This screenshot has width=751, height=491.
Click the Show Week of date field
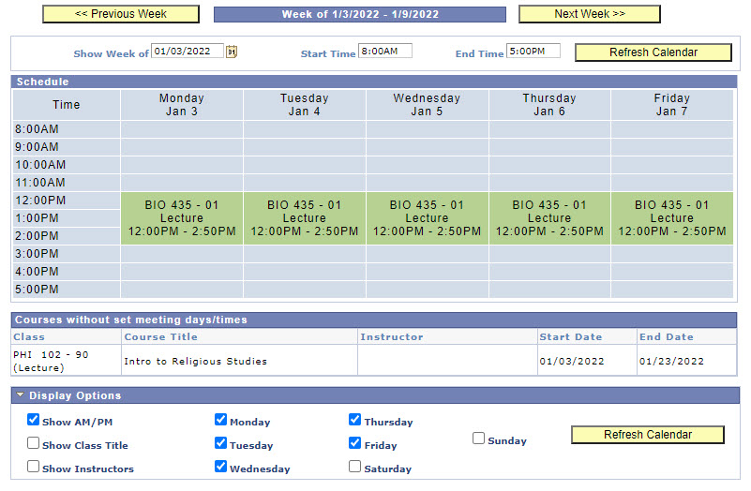point(188,51)
